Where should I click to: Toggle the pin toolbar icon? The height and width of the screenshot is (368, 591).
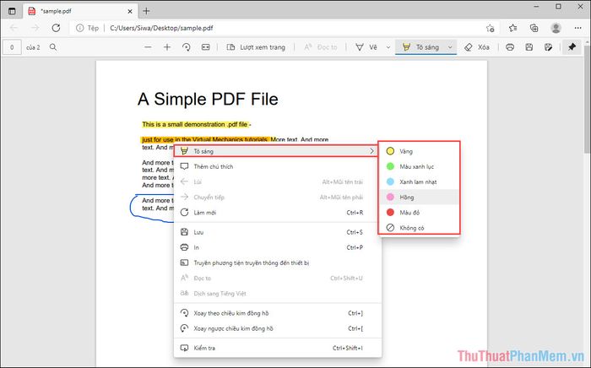point(572,47)
